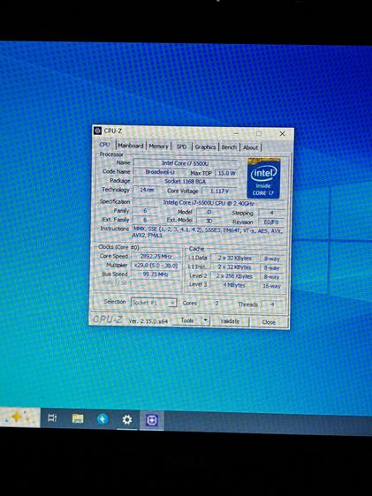
Task: Expand the Tools dropdown arrow
Action: [206, 320]
